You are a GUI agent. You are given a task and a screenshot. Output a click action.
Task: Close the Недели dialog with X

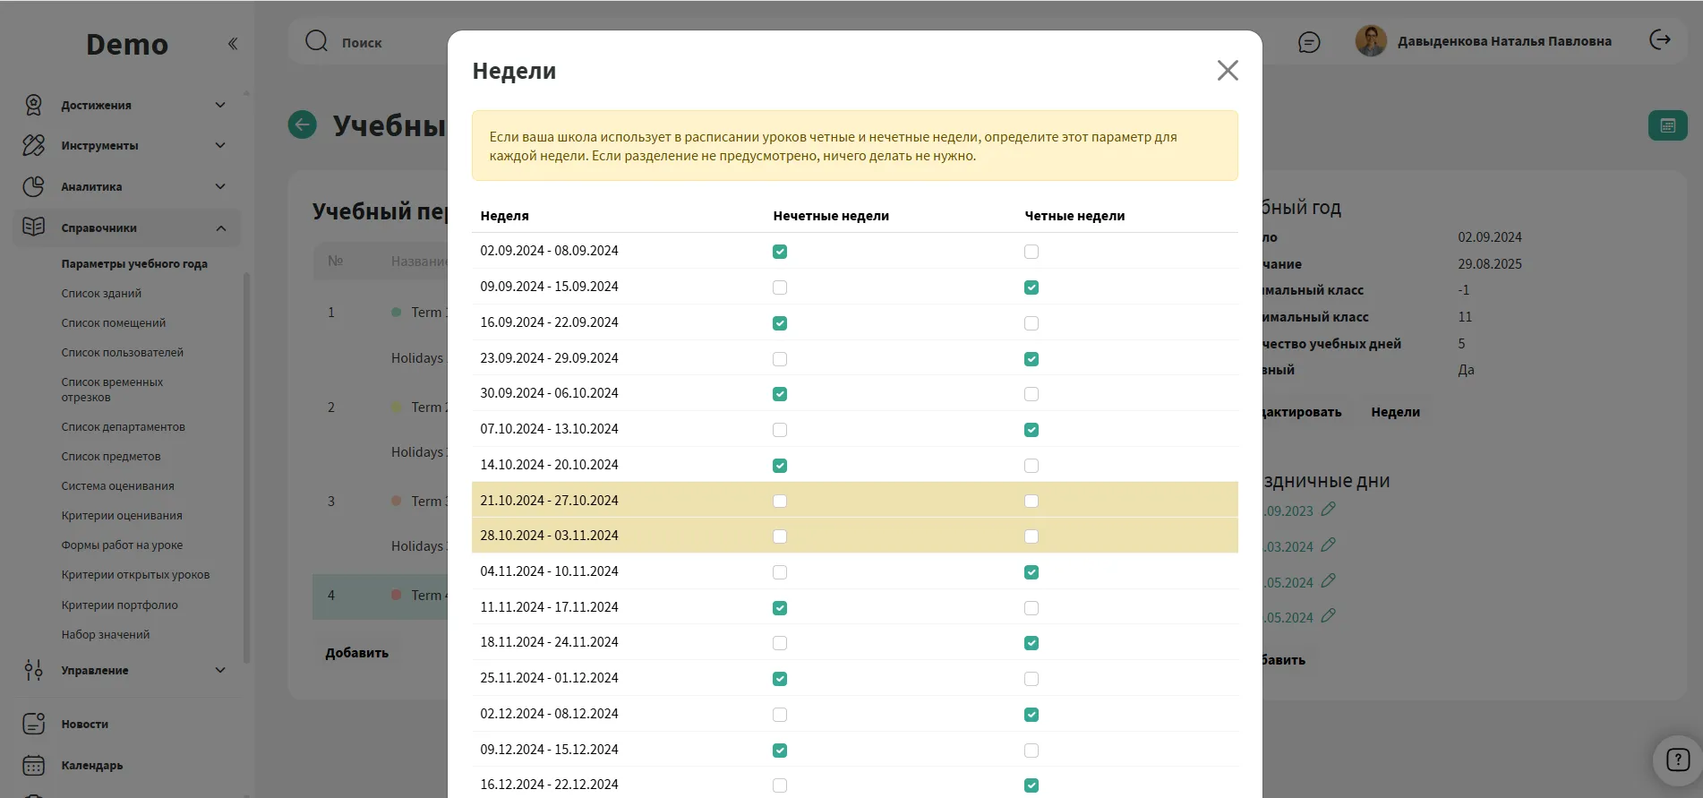(x=1228, y=71)
